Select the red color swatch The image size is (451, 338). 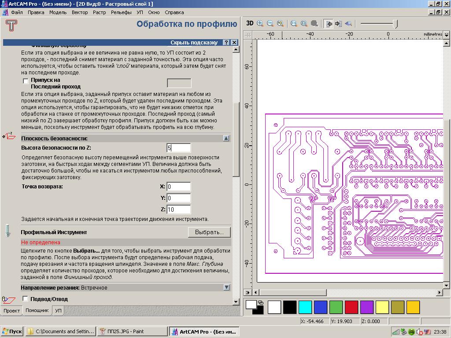(x=351, y=307)
